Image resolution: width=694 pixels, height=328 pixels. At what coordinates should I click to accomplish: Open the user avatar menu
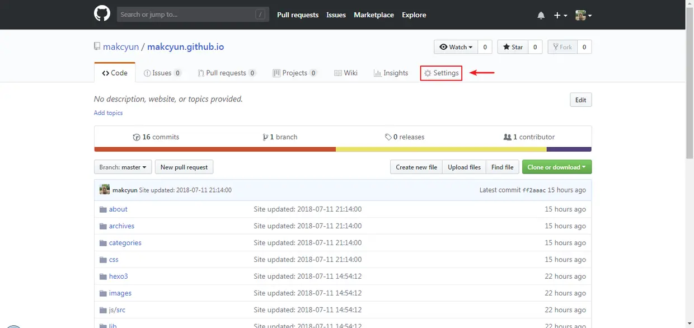click(584, 15)
